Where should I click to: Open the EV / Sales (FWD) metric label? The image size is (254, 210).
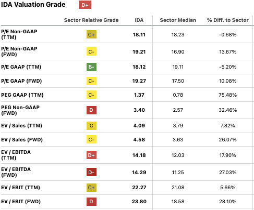click(22, 140)
